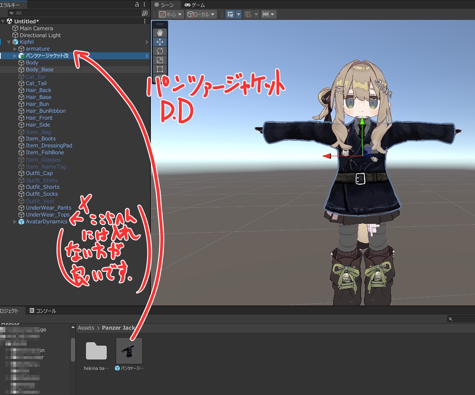Select Item_Glasses object
Image resolution: width=475 pixels, height=395 pixels.
pos(43,160)
